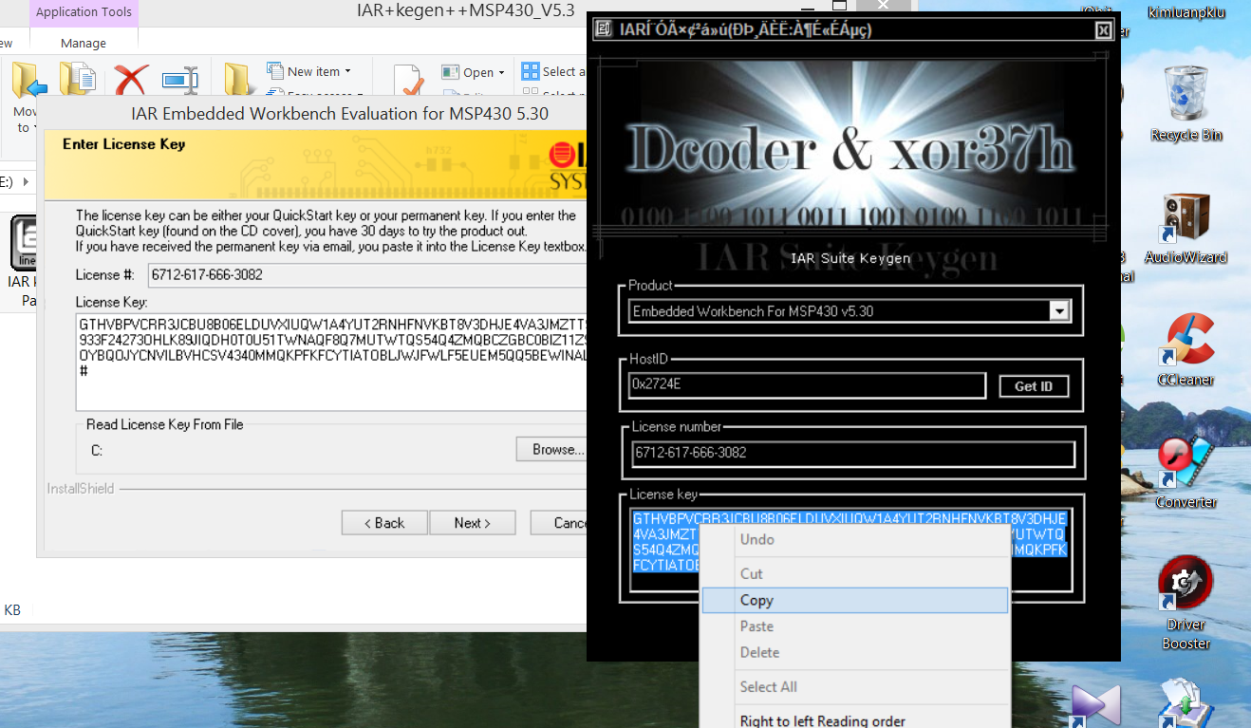Click the 'Read License Key From File' label
Image resolution: width=1251 pixels, height=728 pixels.
tap(165, 424)
